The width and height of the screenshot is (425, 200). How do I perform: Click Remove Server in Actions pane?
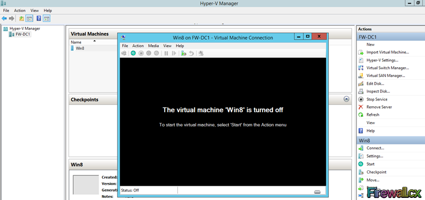click(379, 107)
